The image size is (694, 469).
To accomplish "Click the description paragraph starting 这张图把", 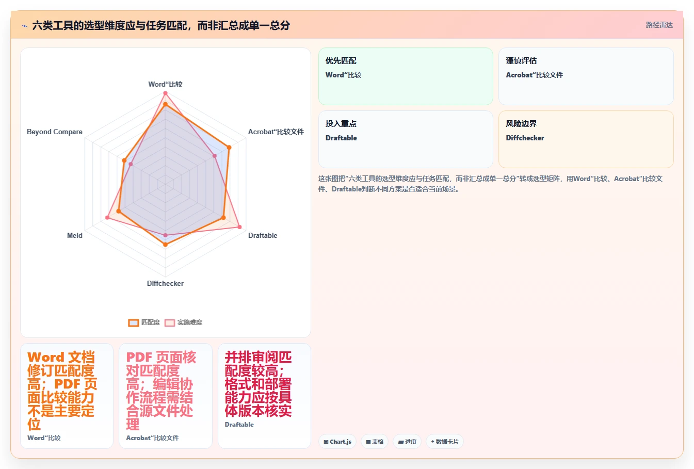I will [490, 184].
